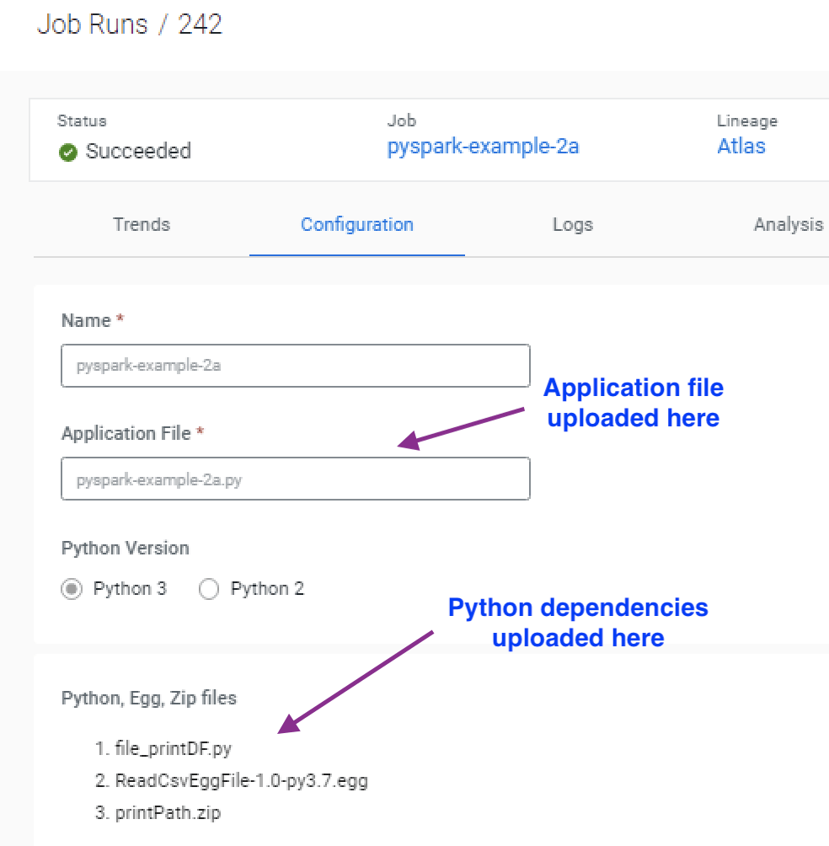Click into the Name input field

[x=295, y=366]
